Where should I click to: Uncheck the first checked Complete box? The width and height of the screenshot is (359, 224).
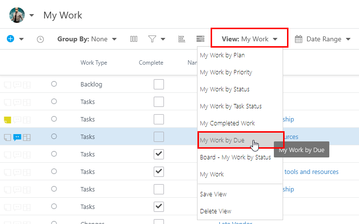pyautogui.click(x=159, y=154)
